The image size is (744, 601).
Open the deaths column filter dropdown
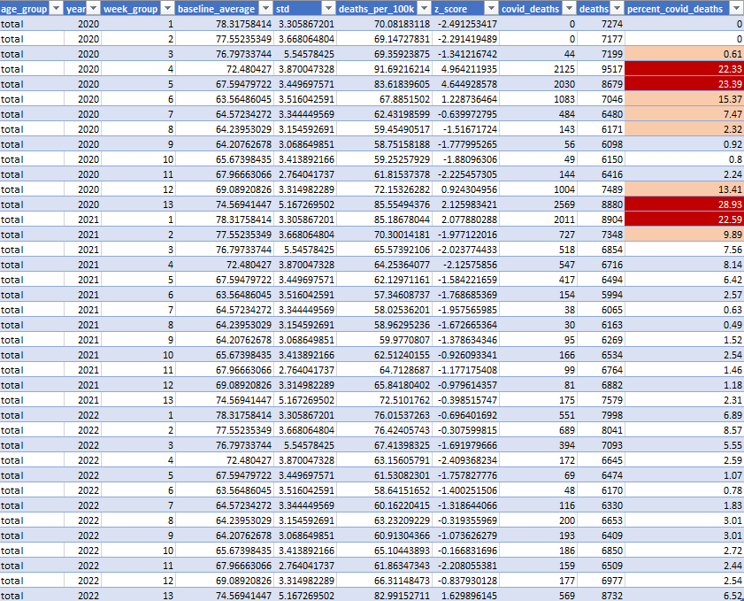pos(617,9)
